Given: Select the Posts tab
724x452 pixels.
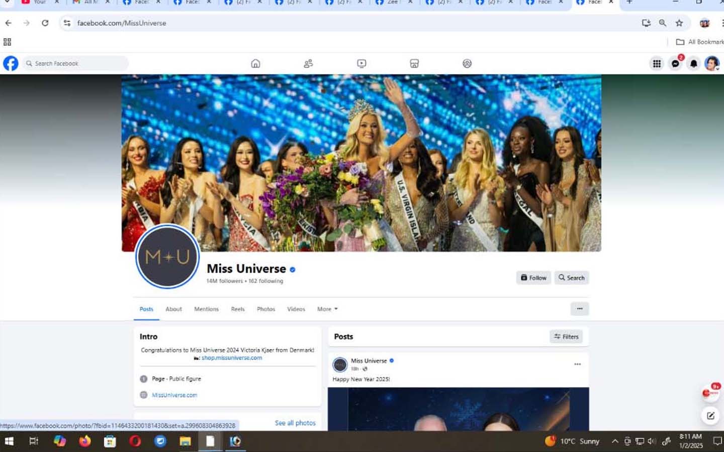Looking at the screenshot, I should click(x=146, y=309).
